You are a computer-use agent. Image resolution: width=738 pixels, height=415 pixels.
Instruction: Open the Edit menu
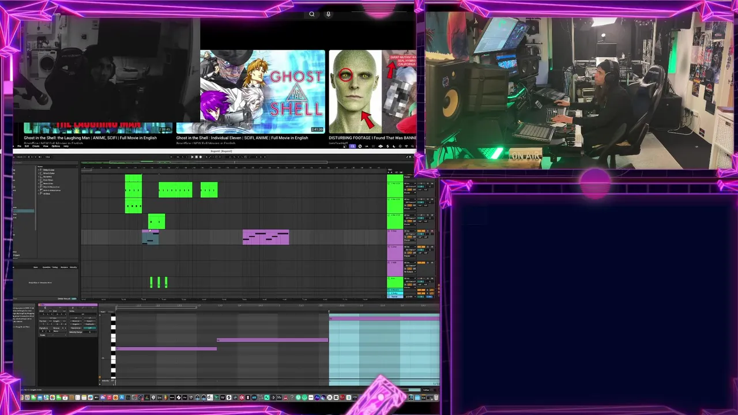click(27, 146)
